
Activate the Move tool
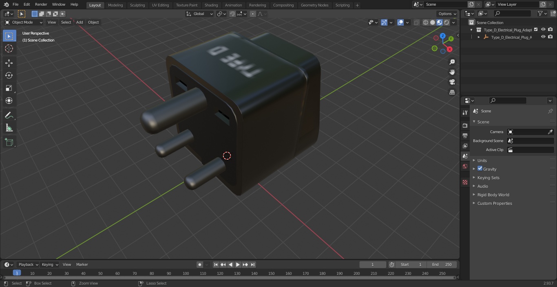click(x=9, y=63)
